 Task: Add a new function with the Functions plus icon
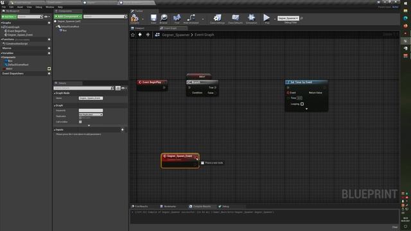click(x=49, y=39)
